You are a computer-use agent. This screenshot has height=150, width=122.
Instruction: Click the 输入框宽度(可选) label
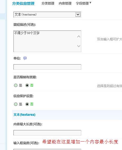(26, 143)
